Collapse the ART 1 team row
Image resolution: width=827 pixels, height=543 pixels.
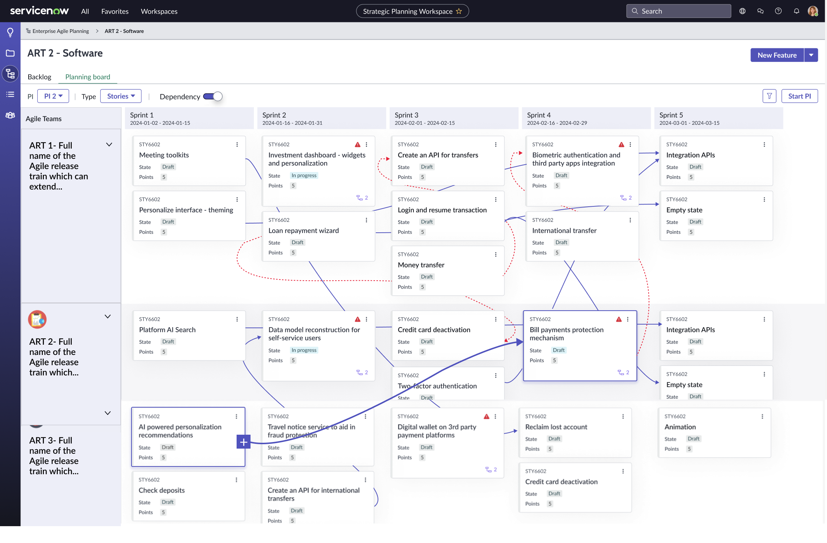click(x=109, y=145)
